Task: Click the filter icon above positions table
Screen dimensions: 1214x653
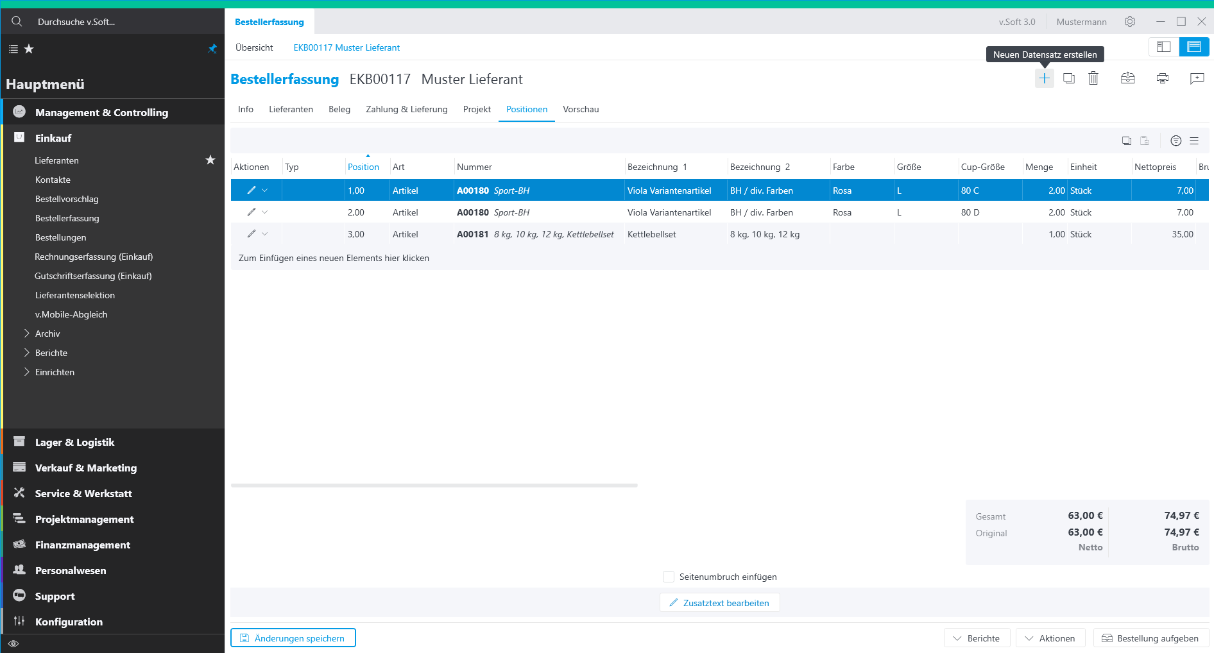Action: pos(1176,141)
